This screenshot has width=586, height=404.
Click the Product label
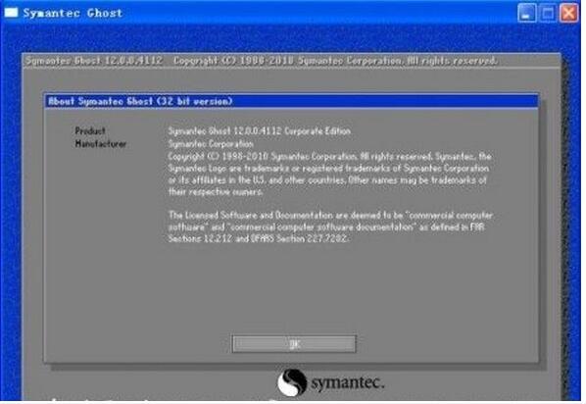(x=90, y=131)
